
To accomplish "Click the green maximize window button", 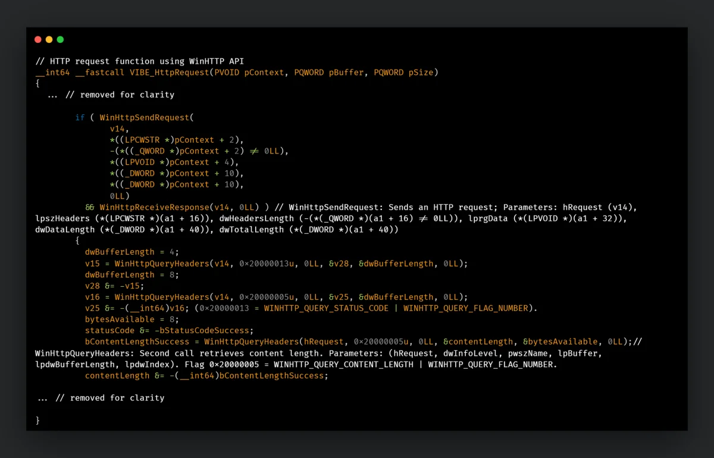I will (60, 40).
